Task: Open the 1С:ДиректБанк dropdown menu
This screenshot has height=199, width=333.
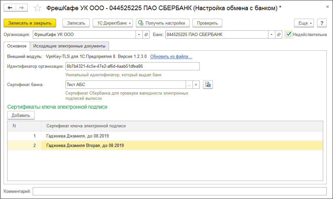Action: (x=113, y=23)
